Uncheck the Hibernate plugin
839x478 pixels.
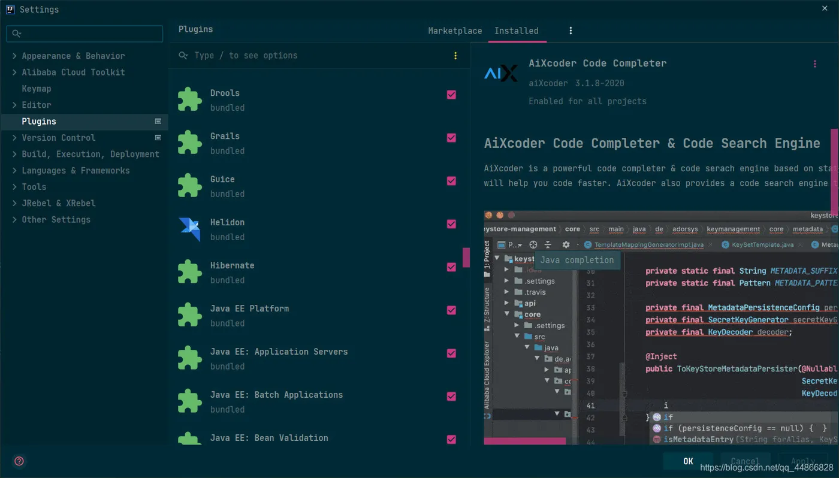pos(451,267)
